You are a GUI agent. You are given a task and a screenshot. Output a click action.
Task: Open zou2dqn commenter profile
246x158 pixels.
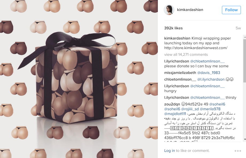(172, 104)
